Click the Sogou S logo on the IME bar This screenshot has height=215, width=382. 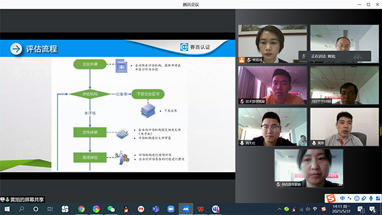(x=331, y=198)
